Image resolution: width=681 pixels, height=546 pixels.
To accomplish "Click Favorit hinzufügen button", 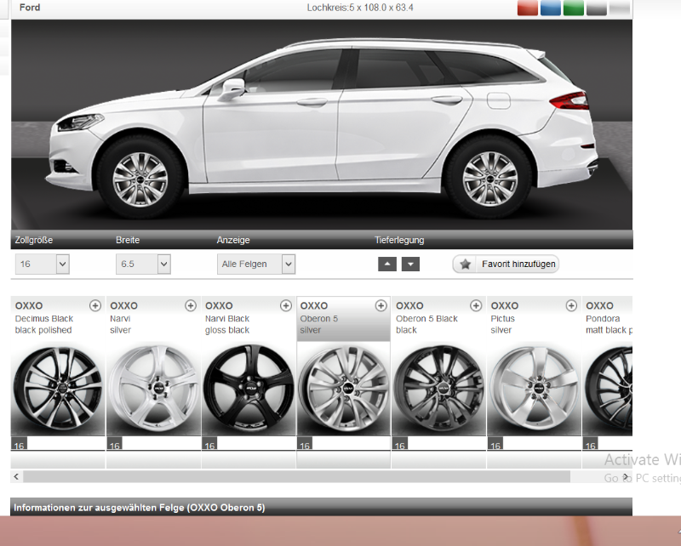I will tap(506, 264).
